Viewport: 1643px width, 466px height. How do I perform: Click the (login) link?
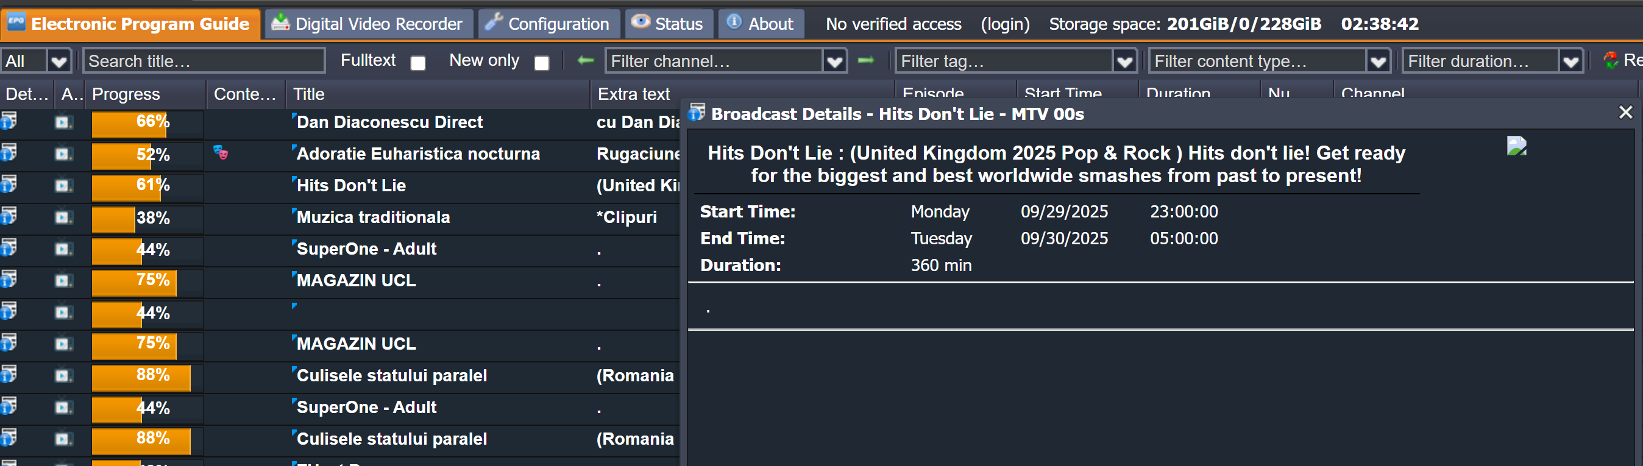point(1004,24)
